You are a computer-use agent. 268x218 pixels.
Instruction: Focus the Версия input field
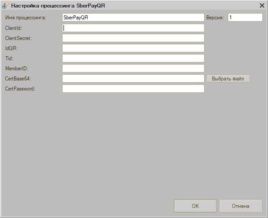[245, 18]
